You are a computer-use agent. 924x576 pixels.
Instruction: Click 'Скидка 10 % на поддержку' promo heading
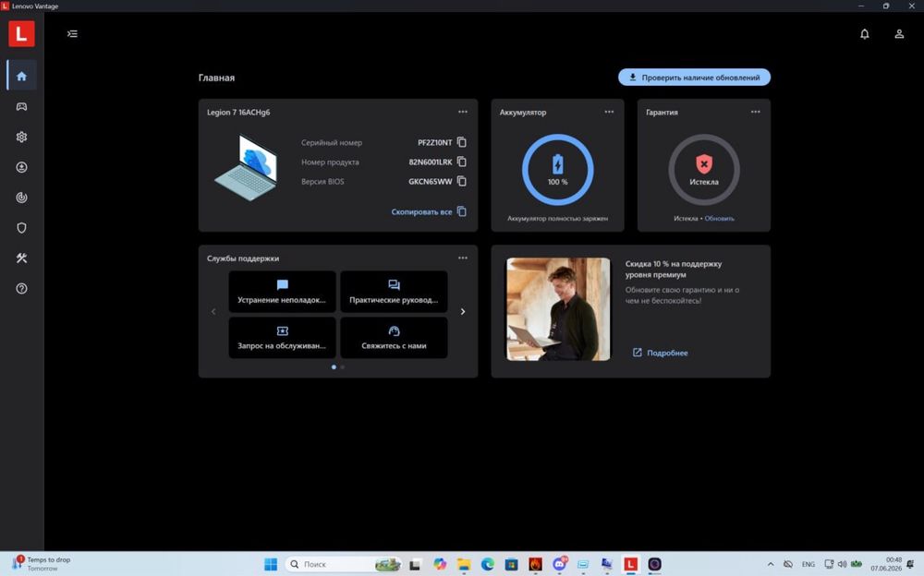(674, 270)
